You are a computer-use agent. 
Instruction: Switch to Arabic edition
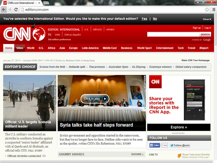(110, 30)
